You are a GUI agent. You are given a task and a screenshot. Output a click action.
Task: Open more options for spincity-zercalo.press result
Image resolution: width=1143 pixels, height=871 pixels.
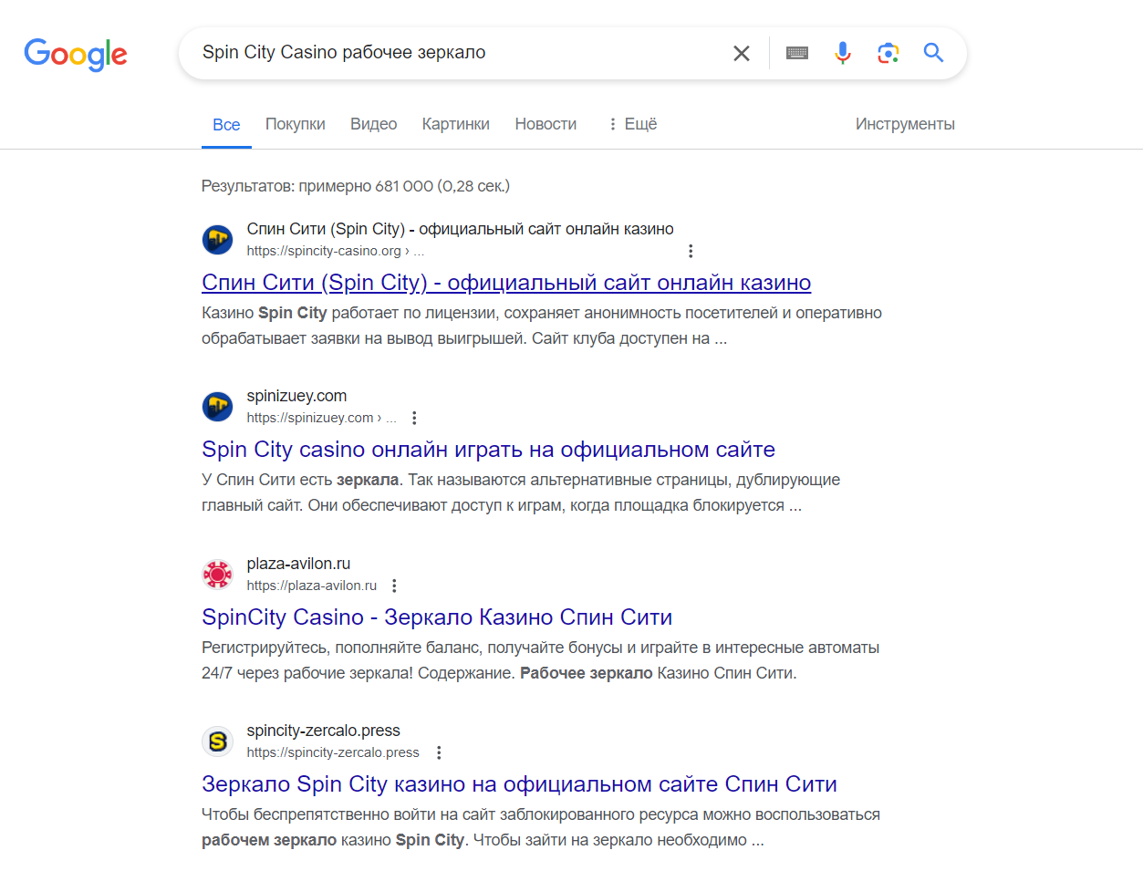click(x=439, y=752)
